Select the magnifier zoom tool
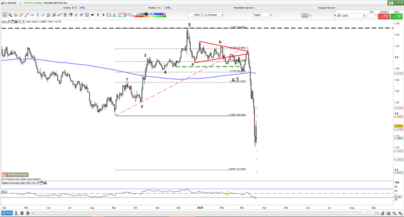This screenshot has width=404, height=217. pyautogui.click(x=10, y=15)
